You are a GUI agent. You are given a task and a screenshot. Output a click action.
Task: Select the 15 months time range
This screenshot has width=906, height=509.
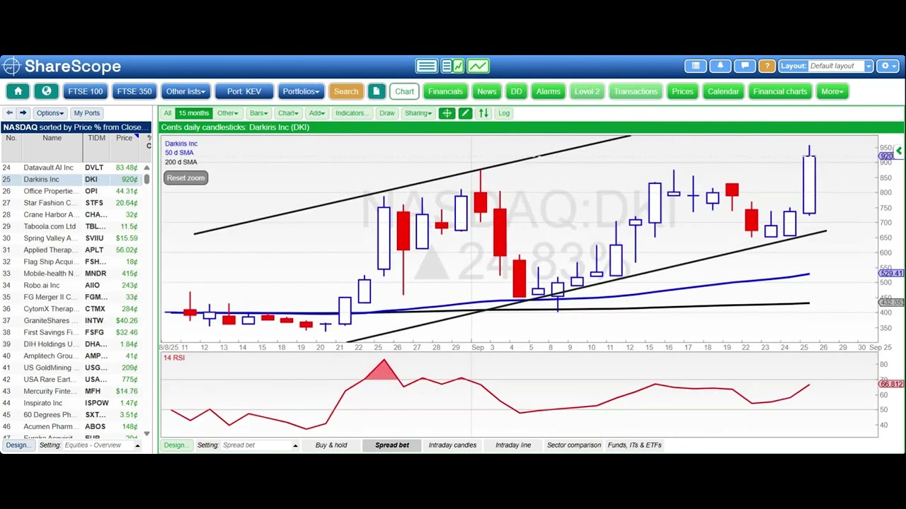click(193, 113)
